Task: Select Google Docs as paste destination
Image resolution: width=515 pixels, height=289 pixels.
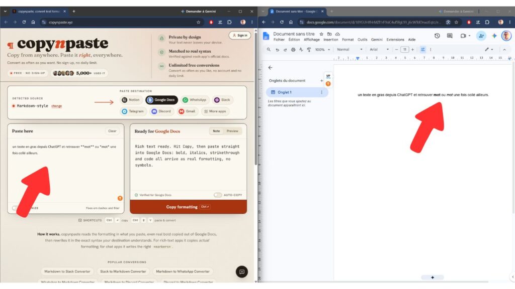Action: tap(161, 100)
